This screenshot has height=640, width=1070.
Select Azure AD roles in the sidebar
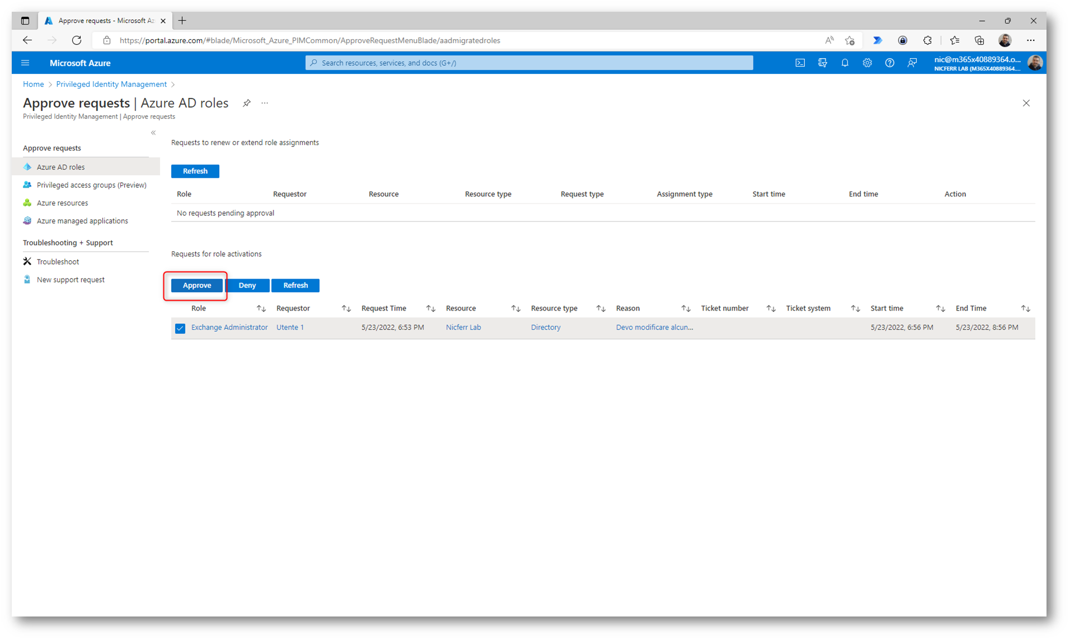pos(86,167)
